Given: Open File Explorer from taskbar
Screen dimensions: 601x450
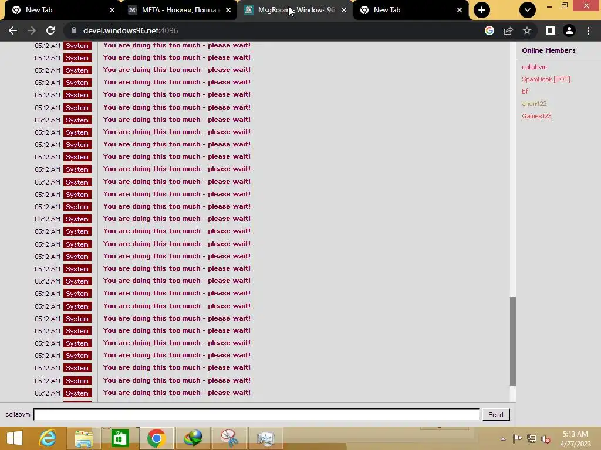Looking at the screenshot, I should (83, 438).
